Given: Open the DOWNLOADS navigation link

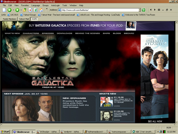Looking at the screenshot, I should 64,33.
